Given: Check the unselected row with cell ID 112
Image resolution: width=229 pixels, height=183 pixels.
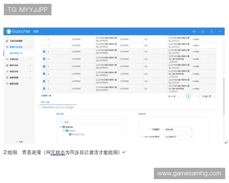Looking at the screenshot, I should (44, 45).
